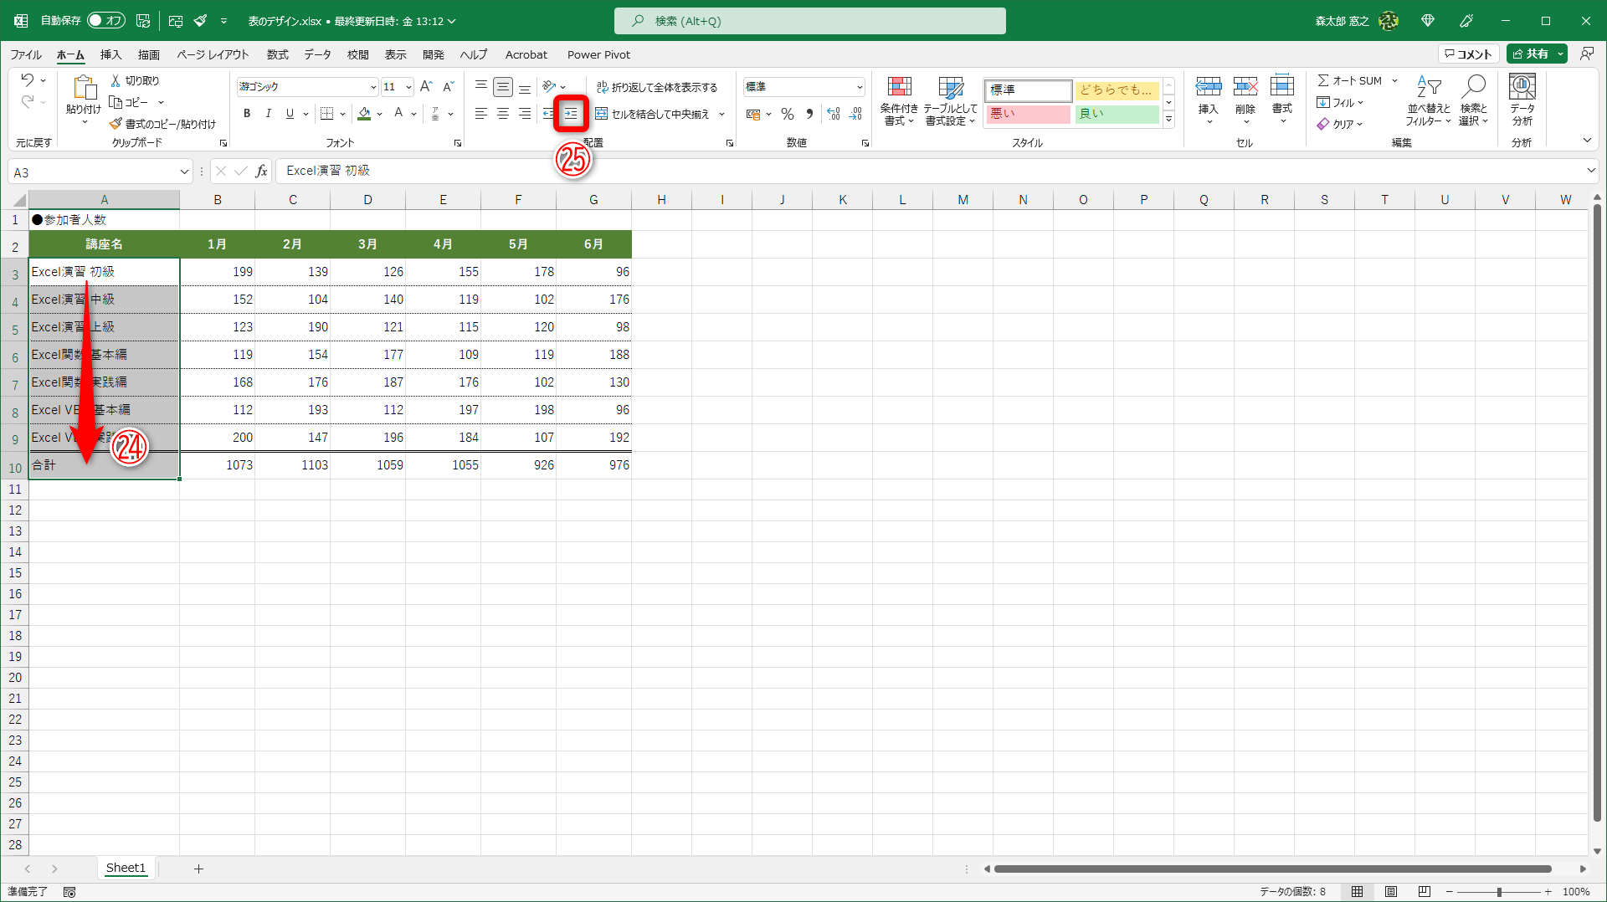Open the cell Format (書式) menu

point(1282,100)
